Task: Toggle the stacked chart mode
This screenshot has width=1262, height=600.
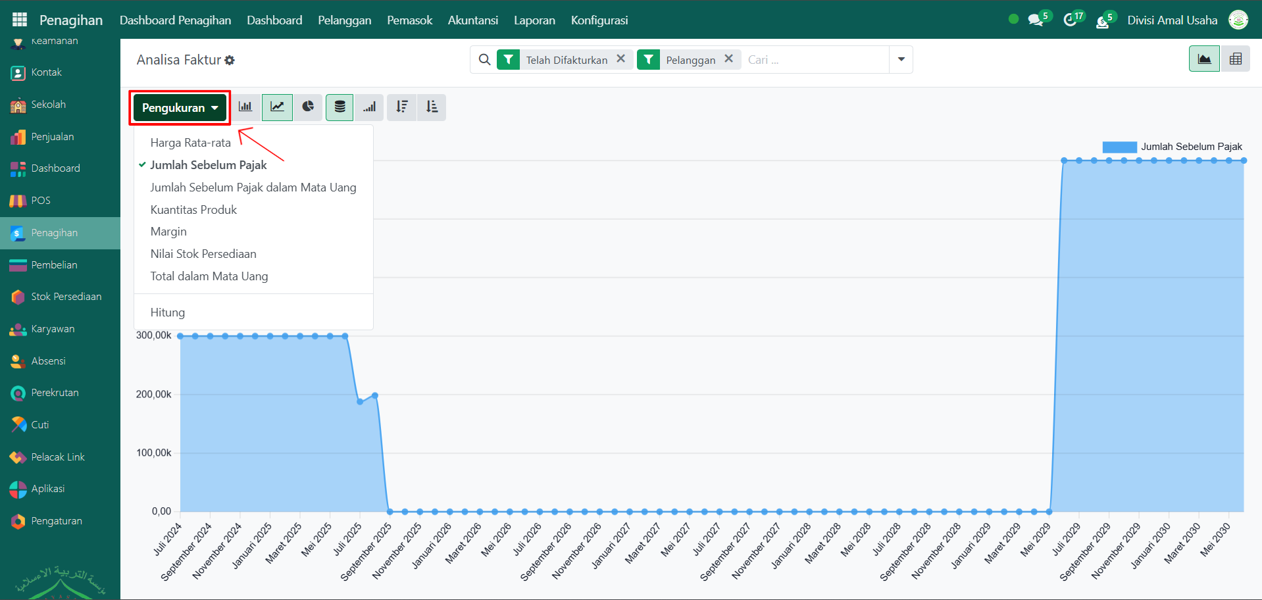Action: (x=340, y=107)
